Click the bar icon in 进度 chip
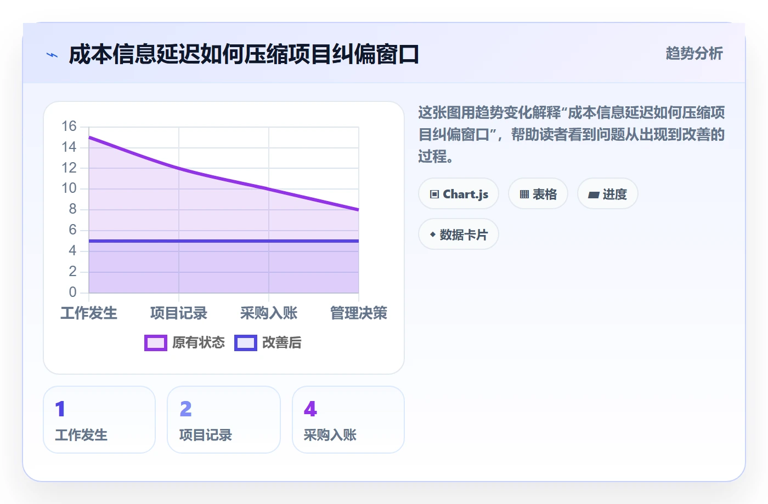 click(594, 194)
